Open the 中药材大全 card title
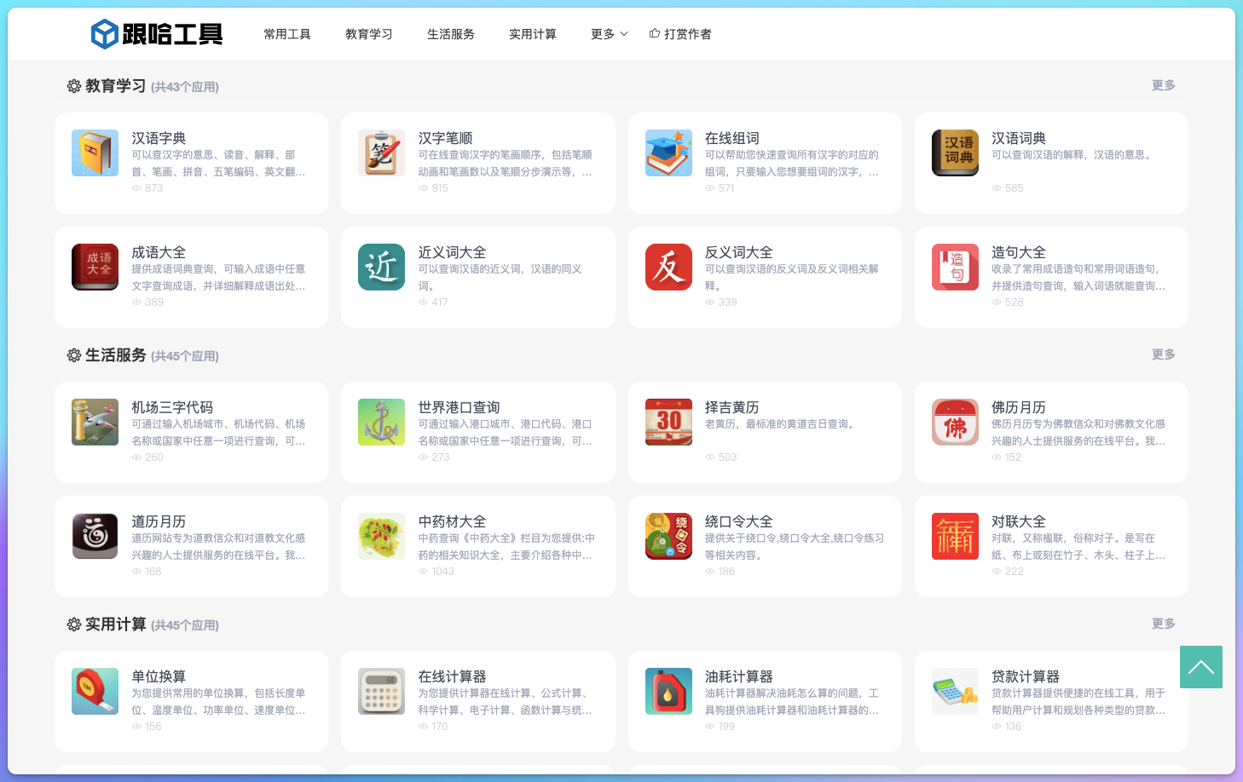 [452, 521]
